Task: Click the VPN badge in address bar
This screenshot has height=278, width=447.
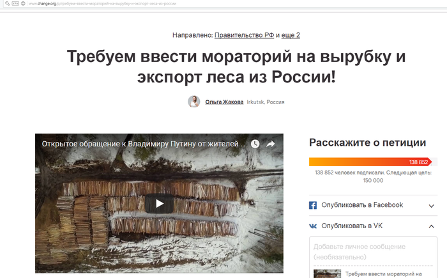Action: [x=15, y=3]
